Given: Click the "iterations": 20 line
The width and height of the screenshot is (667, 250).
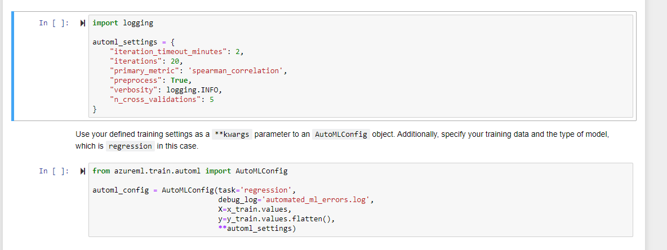Looking at the screenshot, I should pyautogui.click(x=146, y=61).
